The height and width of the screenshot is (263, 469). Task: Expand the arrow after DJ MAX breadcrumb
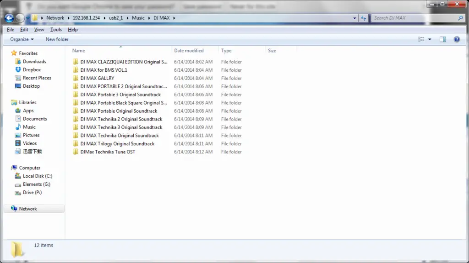tap(174, 18)
